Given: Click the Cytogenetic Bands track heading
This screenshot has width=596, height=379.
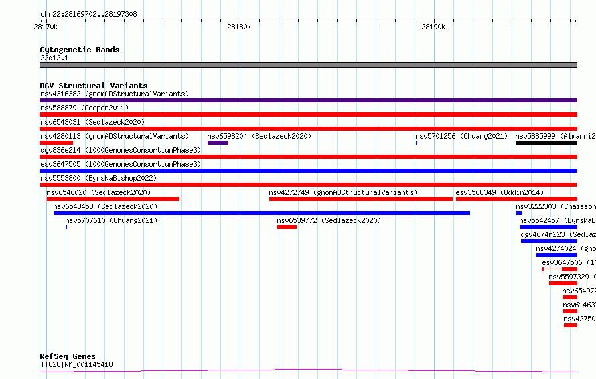Looking at the screenshot, I should (x=80, y=50).
